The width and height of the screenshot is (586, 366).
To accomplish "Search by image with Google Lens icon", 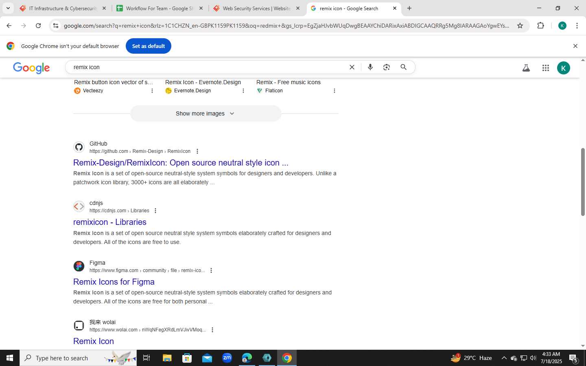I will [x=387, y=67].
